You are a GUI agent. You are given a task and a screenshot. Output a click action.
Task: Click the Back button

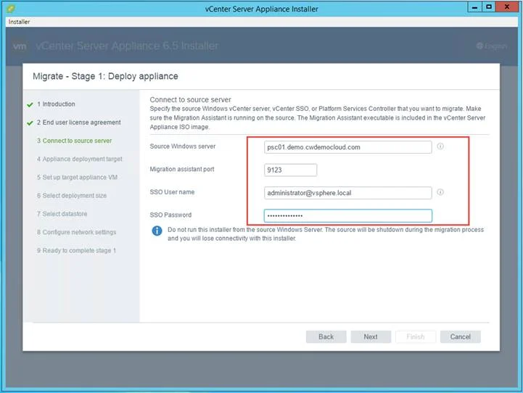(x=326, y=336)
